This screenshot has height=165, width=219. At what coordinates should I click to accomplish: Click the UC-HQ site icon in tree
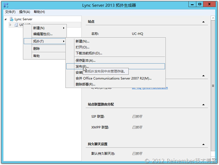tap(16, 25)
